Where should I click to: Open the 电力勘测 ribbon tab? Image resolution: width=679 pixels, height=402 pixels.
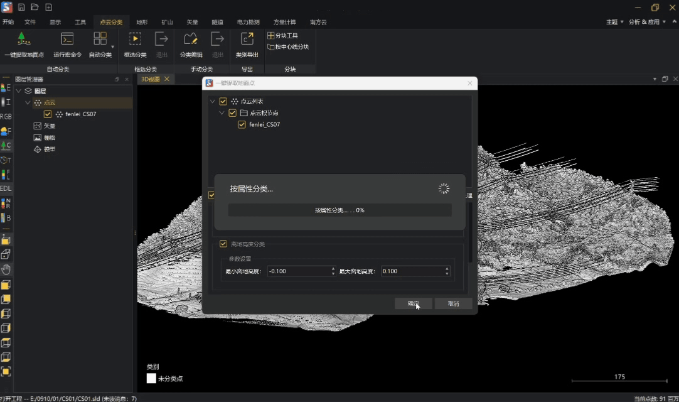pos(248,22)
